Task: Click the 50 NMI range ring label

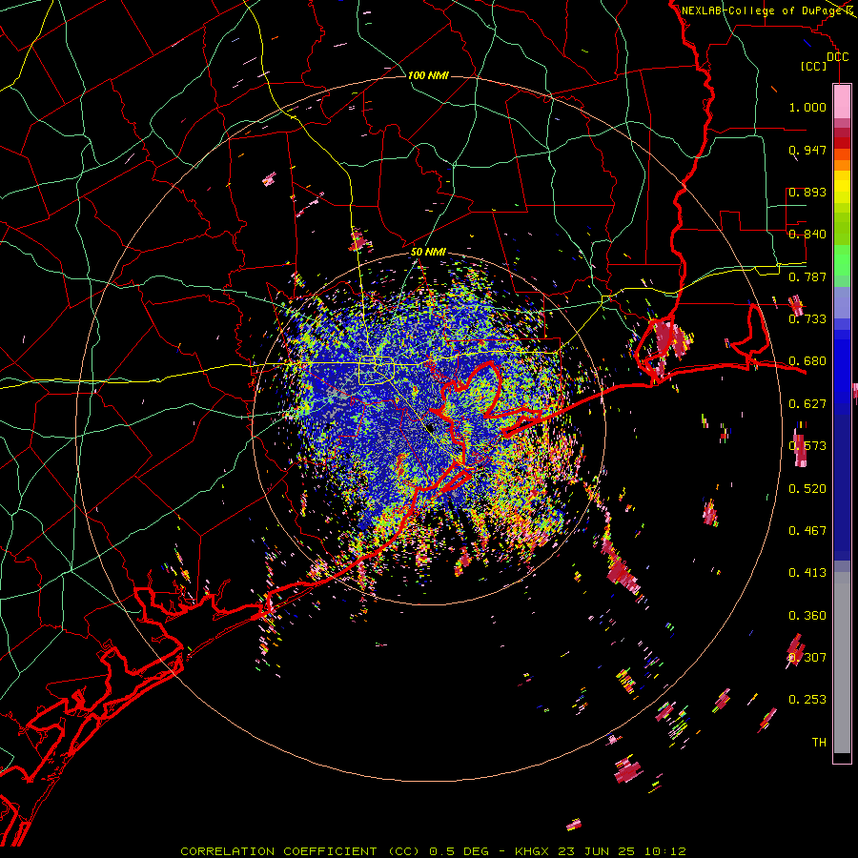Action: point(428,252)
